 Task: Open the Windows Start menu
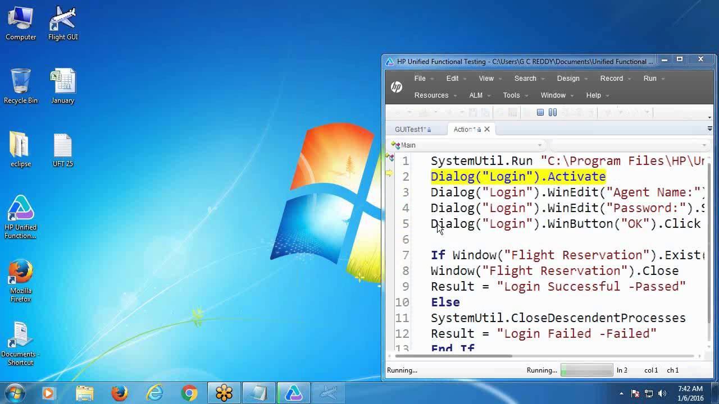[15, 393]
